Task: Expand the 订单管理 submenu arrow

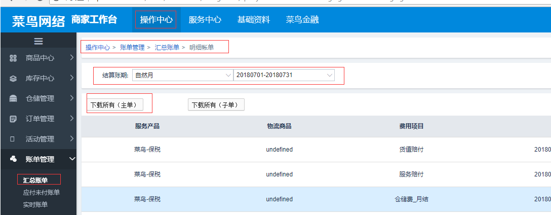Action: coord(72,119)
